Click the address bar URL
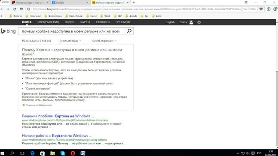Viewport: 278px width, 156px height. [x=144, y=9]
